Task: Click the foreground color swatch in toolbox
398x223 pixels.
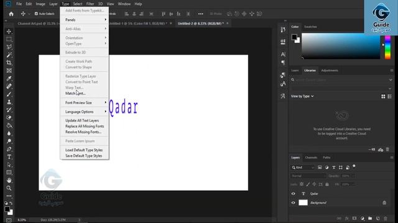Action: [7, 209]
